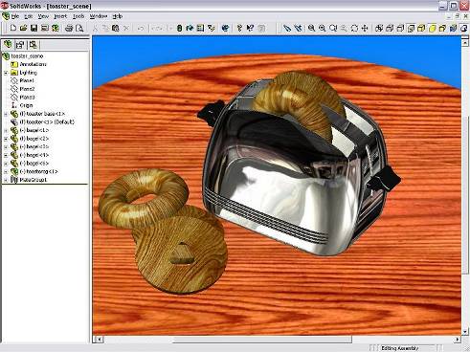Click the Delete X toolbar icon

(x=126, y=28)
